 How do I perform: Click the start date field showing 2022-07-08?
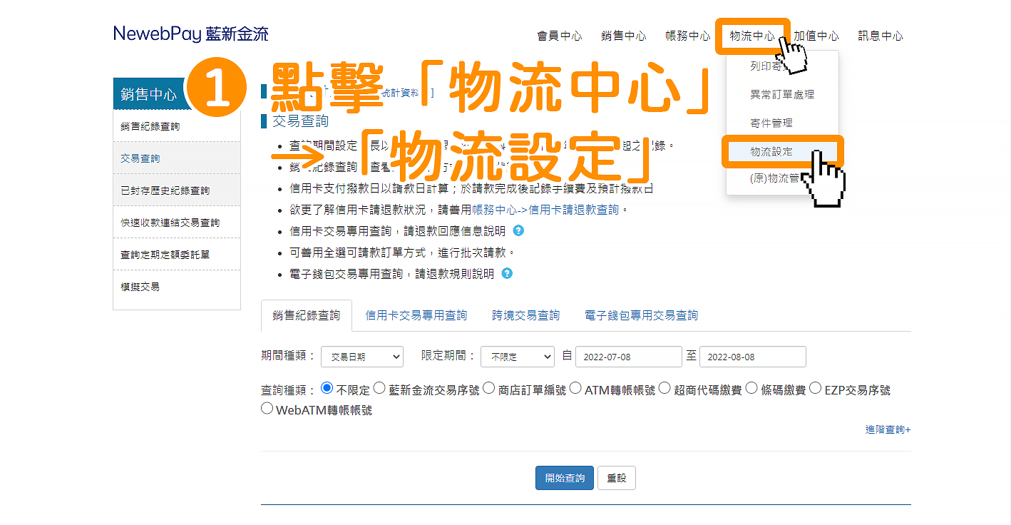pos(628,356)
